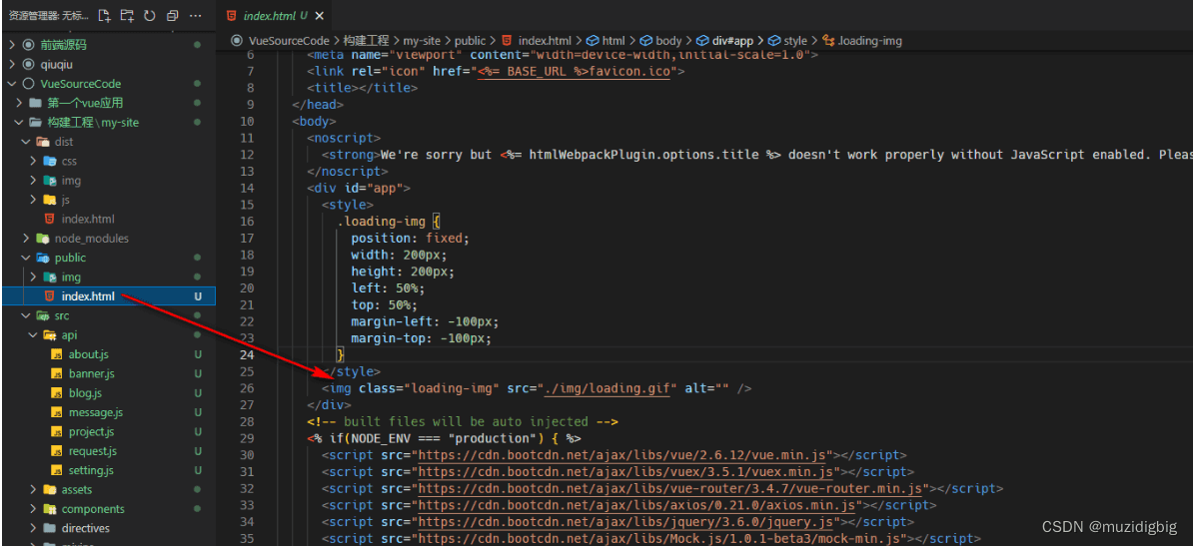Screen dimensions: 1193x546
Task: Click line number 24 in the gutter
Action: (247, 355)
